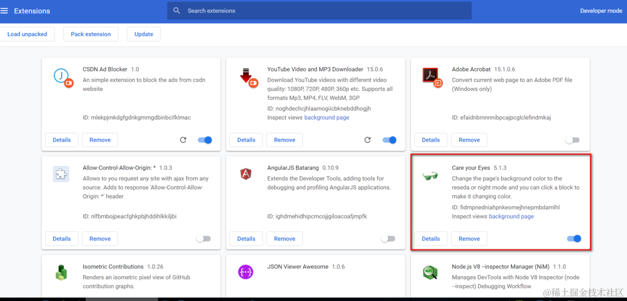Click the AngularJS Batarang shield icon

point(246,174)
